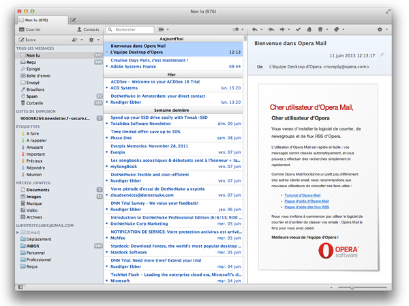The height and width of the screenshot is (306, 409).
Task: Open the message list view dropdown
Action: point(164,29)
